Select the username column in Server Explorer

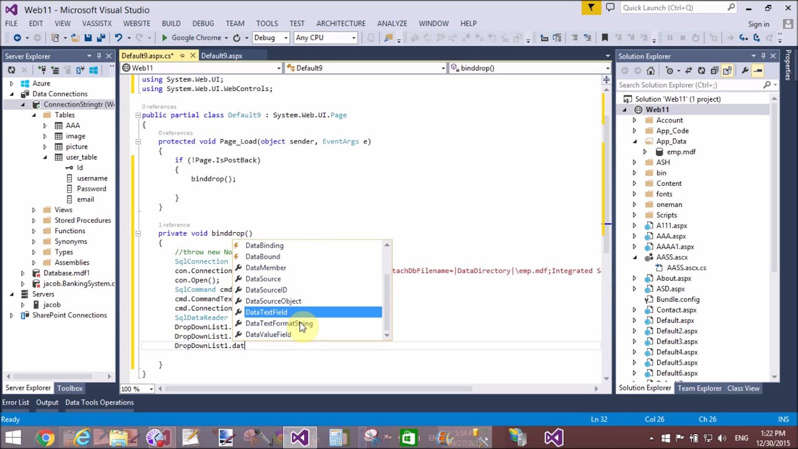[92, 178]
